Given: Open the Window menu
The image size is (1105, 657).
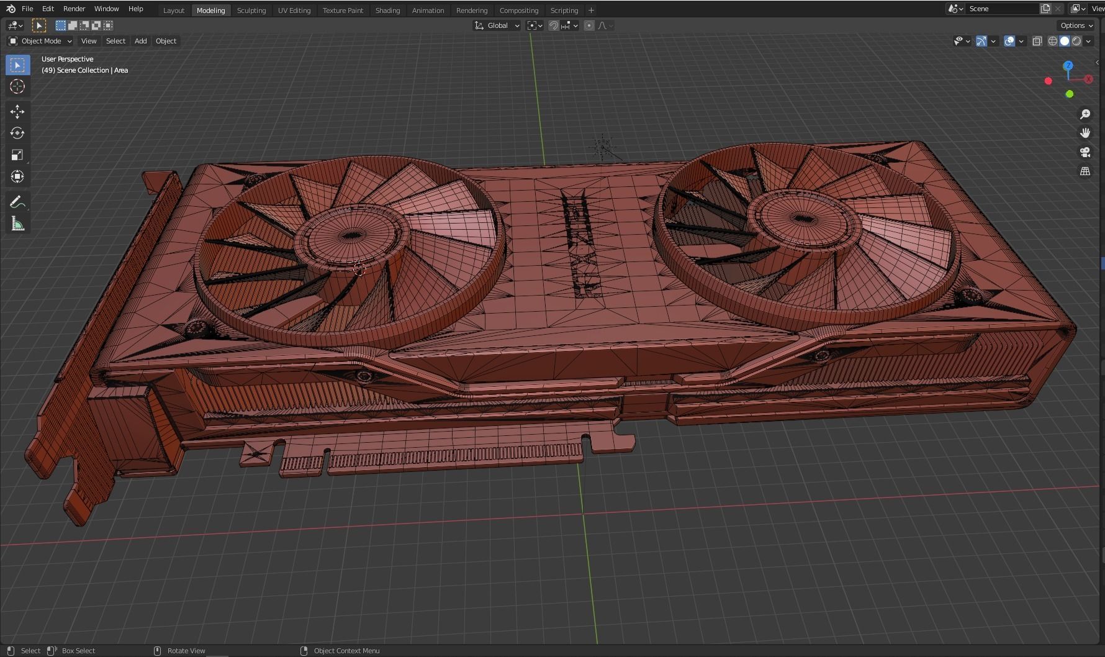Looking at the screenshot, I should (106, 9).
